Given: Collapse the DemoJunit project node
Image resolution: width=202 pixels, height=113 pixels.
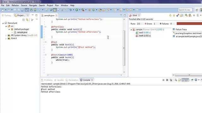Looking at the screenshot, I should [x=3, y=23].
